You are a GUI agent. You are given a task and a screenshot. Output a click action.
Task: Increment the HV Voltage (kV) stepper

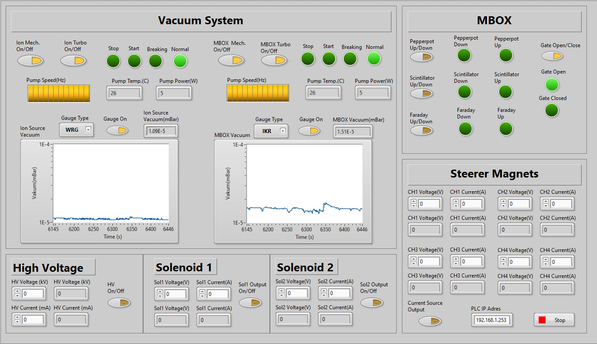click(17, 291)
